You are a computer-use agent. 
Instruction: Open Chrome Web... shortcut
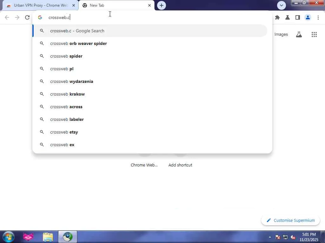(144, 165)
